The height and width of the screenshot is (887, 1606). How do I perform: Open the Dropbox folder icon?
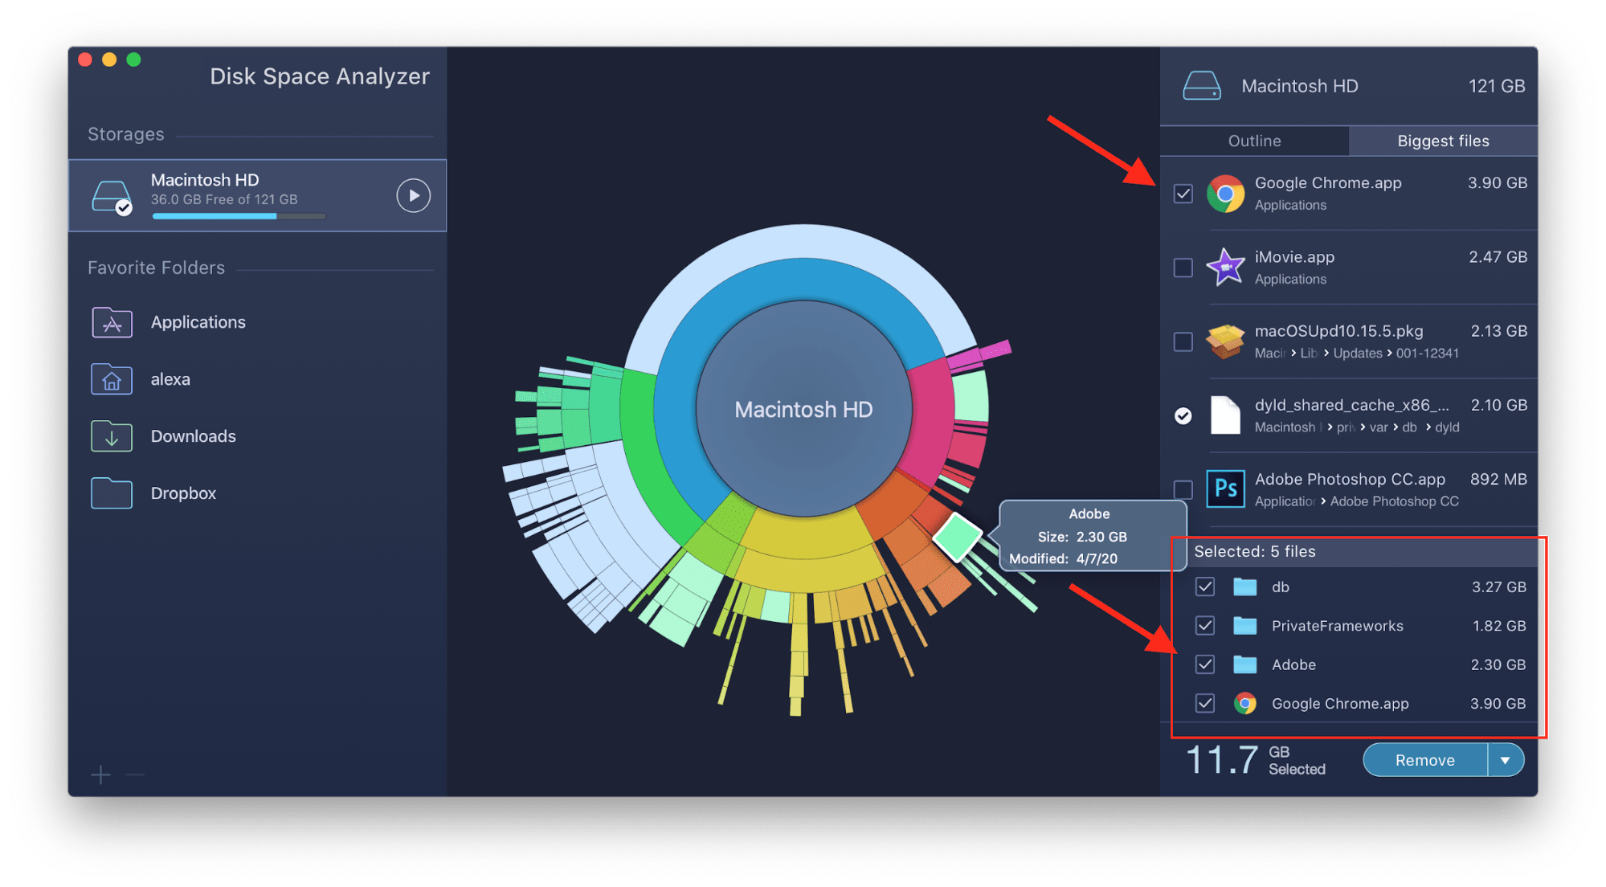pos(112,493)
